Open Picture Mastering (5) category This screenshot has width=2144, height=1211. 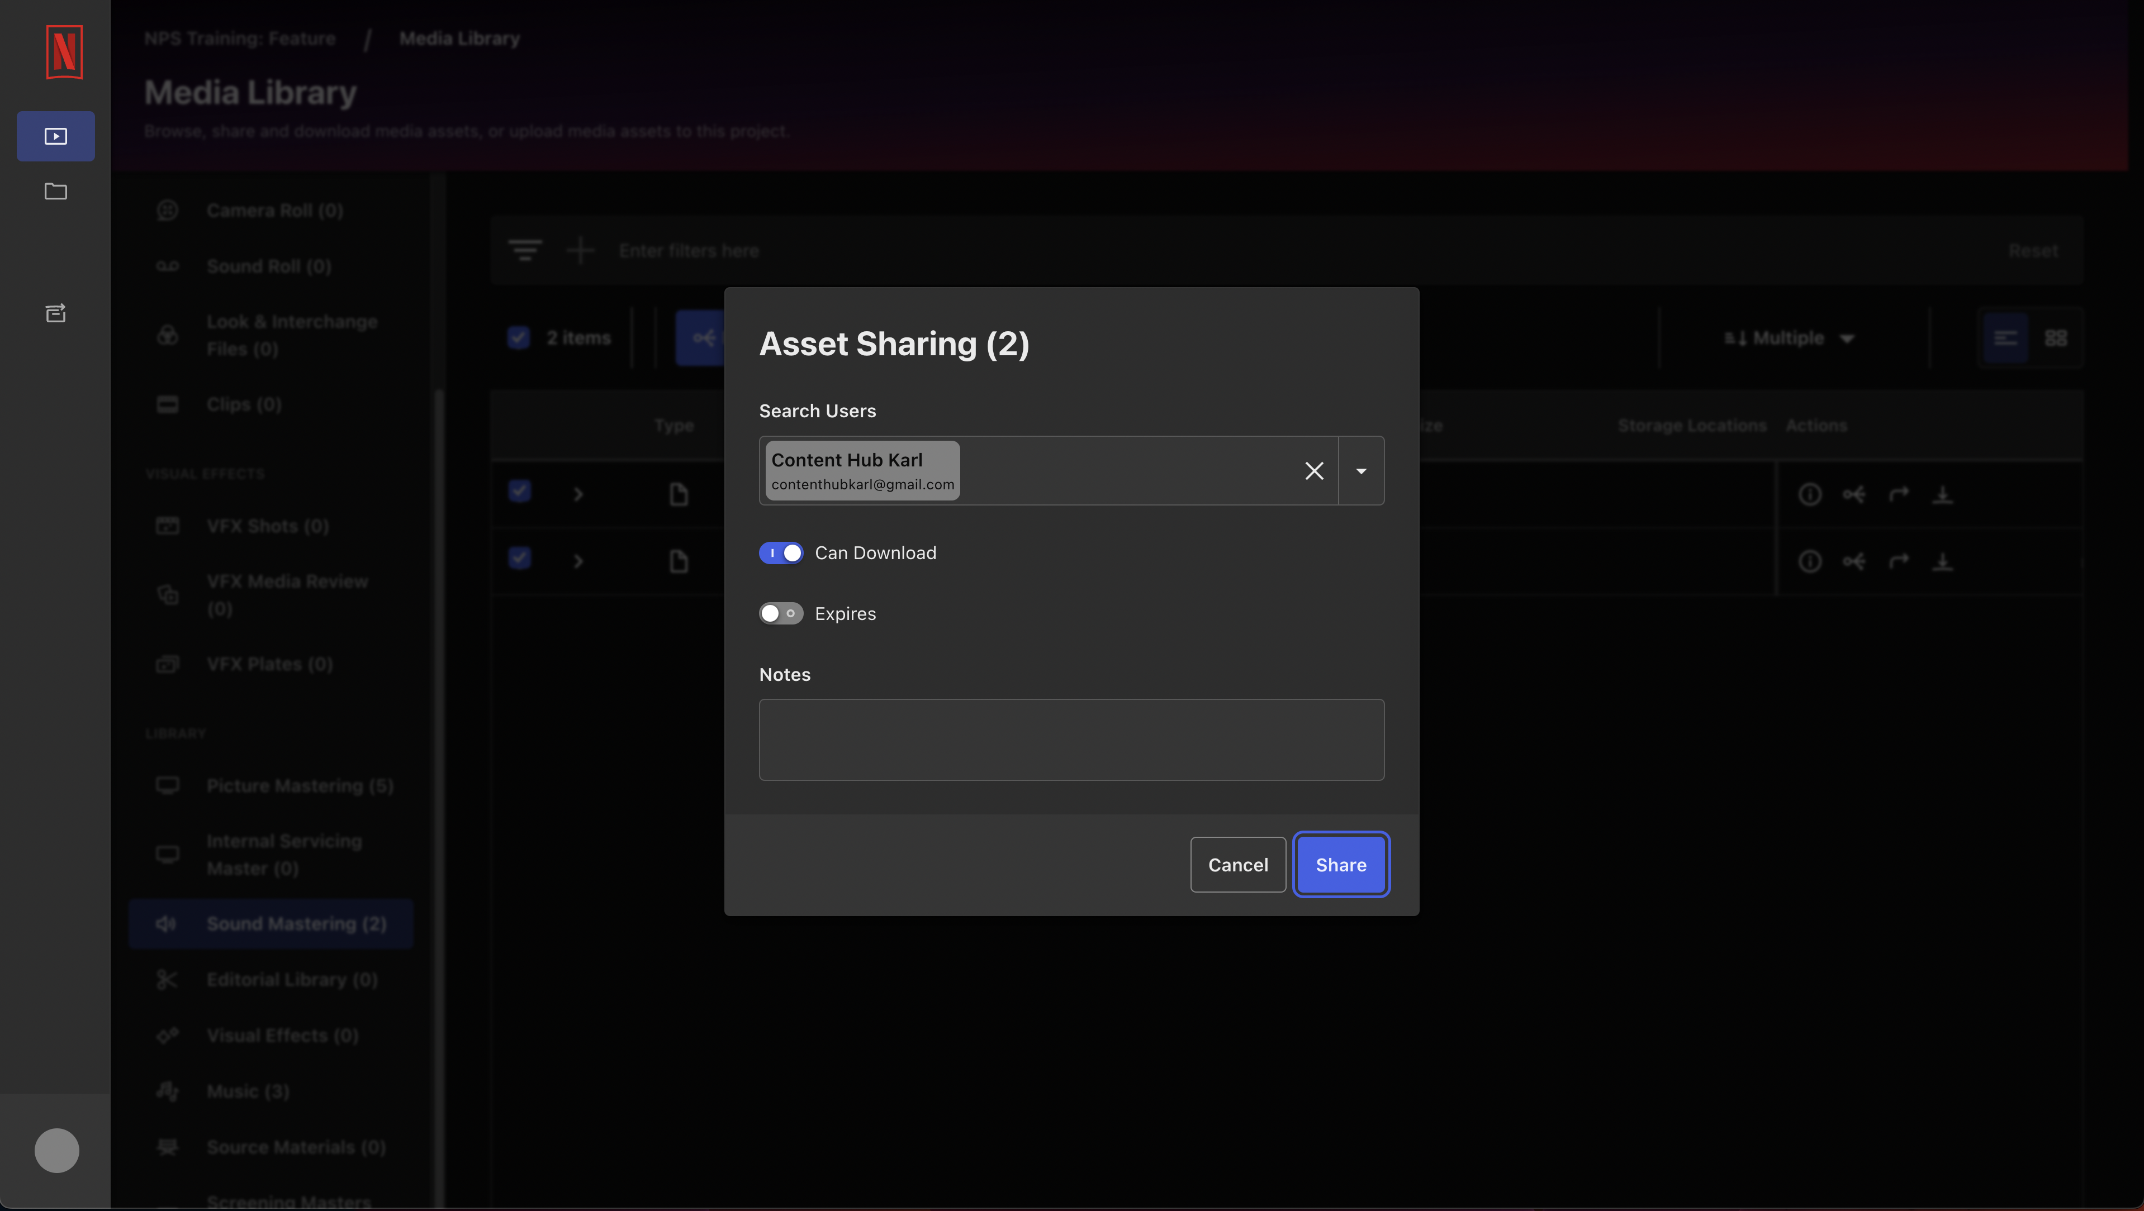[x=274, y=786]
